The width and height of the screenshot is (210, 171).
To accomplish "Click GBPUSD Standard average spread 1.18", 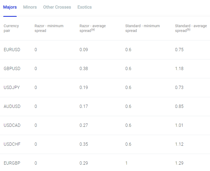I will 179,69.
